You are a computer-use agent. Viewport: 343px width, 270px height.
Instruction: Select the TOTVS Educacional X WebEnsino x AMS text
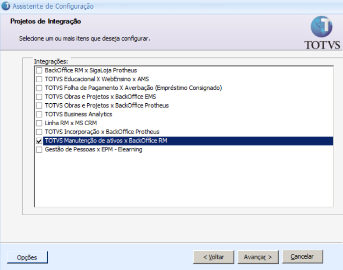pyautogui.click(x=97, y=79)
